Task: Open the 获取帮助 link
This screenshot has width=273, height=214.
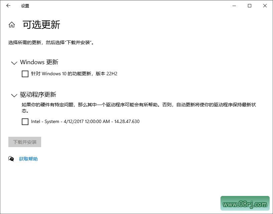Action: (28, 159)
